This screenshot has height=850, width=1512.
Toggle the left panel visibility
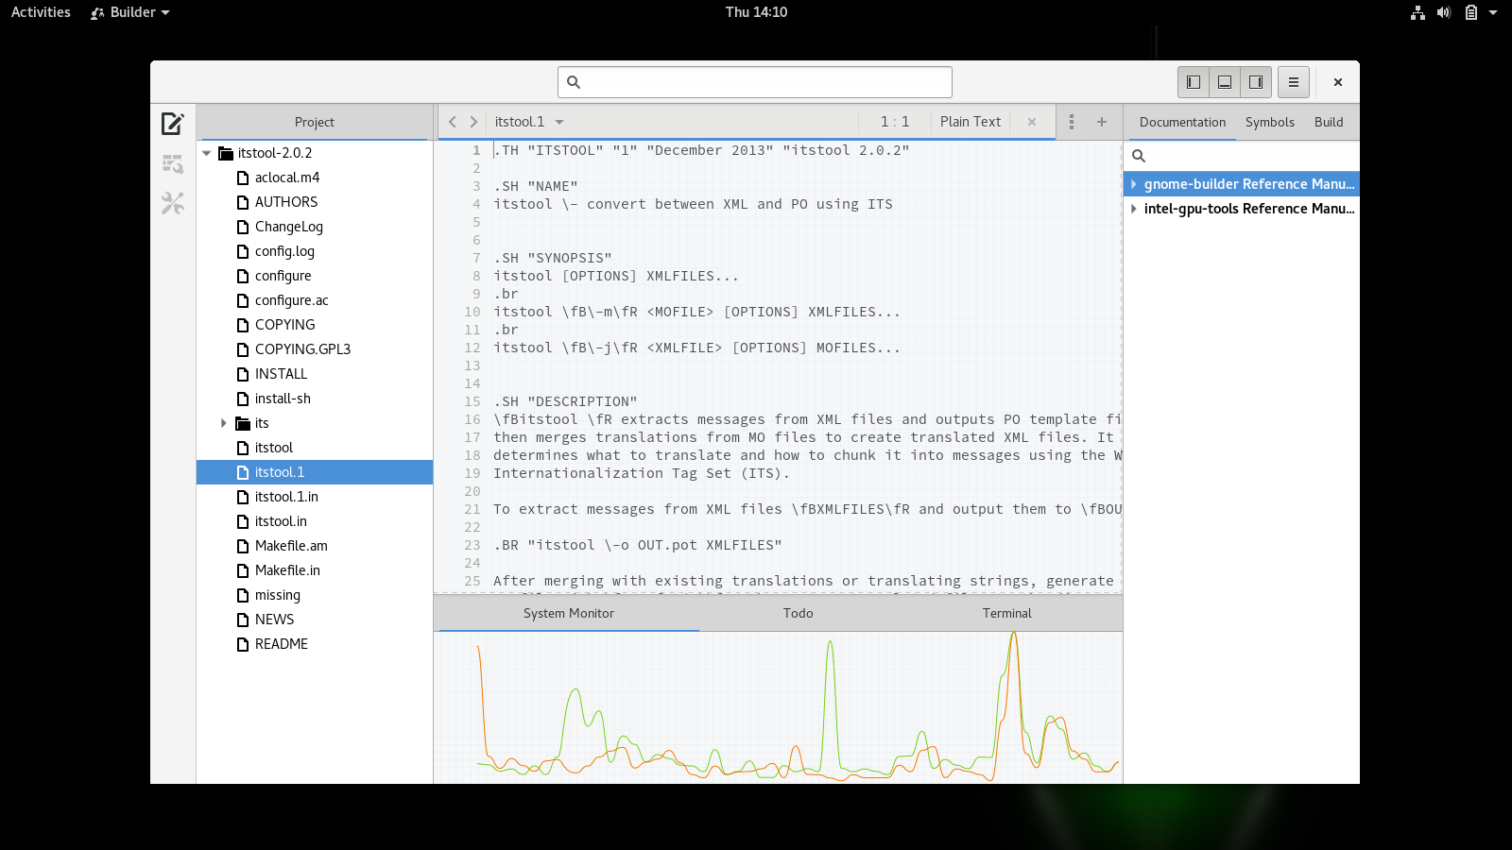[x=1194, y=82]
